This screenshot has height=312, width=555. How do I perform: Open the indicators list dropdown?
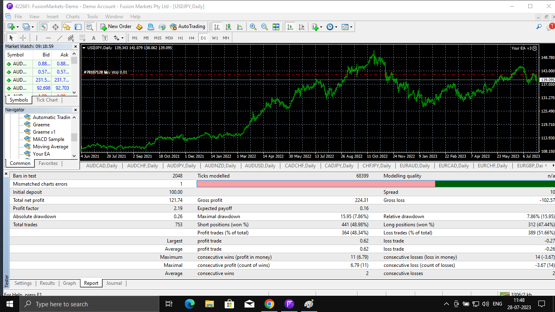(x=321, y=27)
